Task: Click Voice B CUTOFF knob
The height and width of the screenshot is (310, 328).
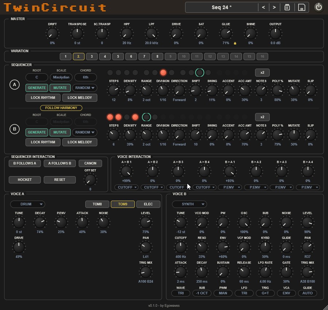Action: (x=180, y=247)
